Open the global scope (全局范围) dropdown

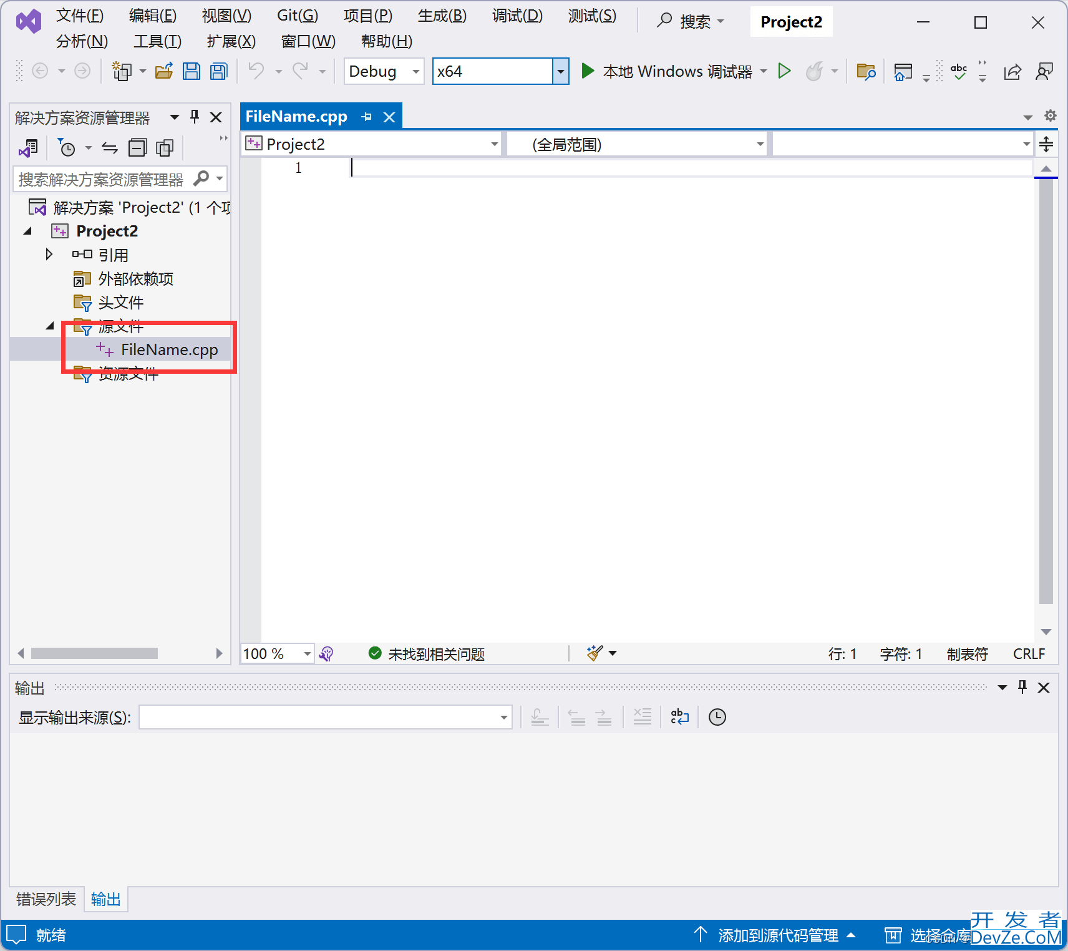tap(637, 144)
